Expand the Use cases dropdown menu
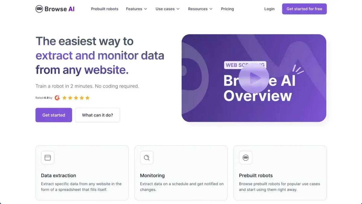The image size is (362, 204). [167, 9]
